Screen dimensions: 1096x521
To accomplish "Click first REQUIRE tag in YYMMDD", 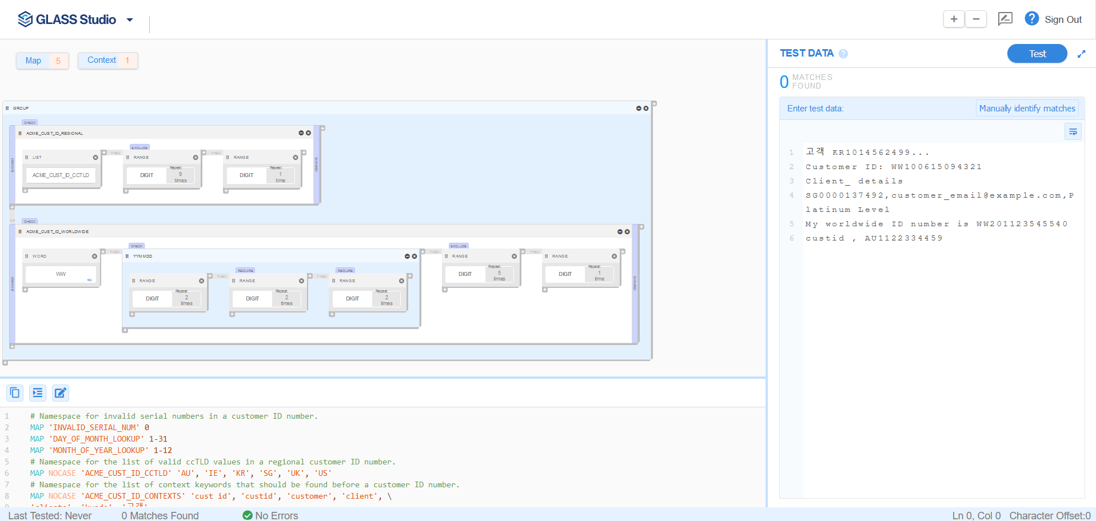I will pos(245,270).
